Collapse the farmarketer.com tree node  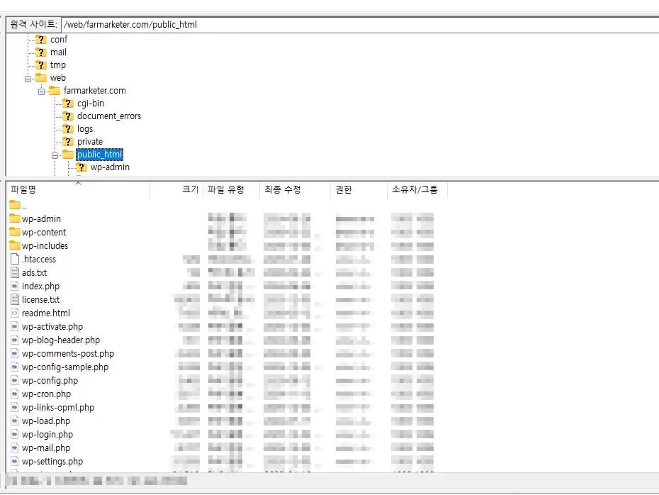click(42, 91)
